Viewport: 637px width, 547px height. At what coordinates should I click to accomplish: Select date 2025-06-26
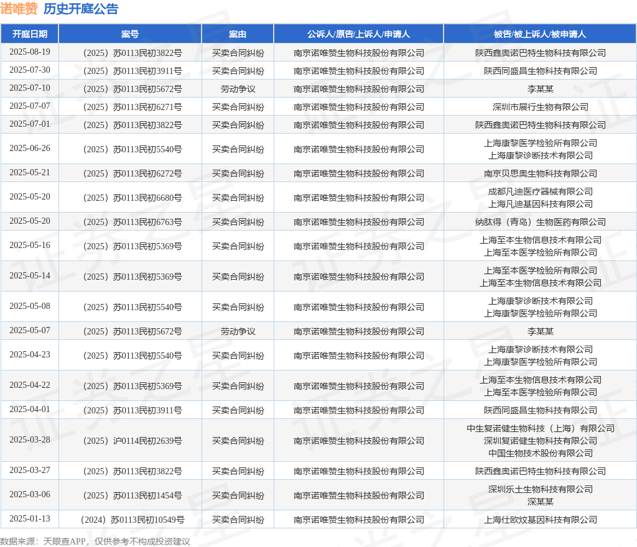(30, 148)
